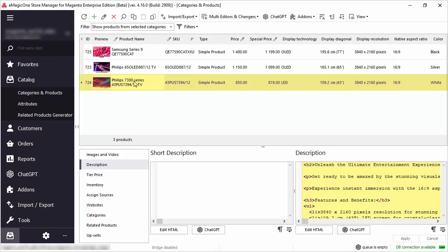
Task: Click the pencil Edit product icon
Action: (104, 17)
